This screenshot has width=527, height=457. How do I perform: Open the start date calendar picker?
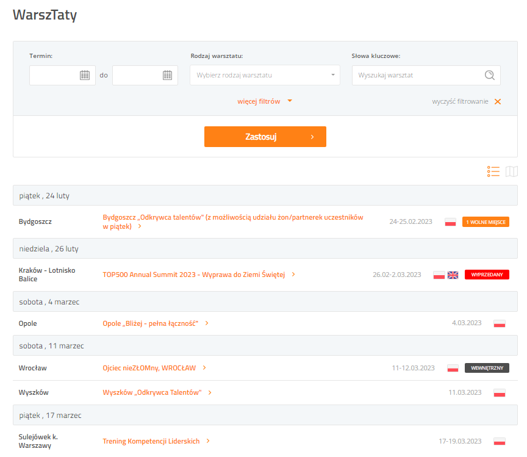85,75
